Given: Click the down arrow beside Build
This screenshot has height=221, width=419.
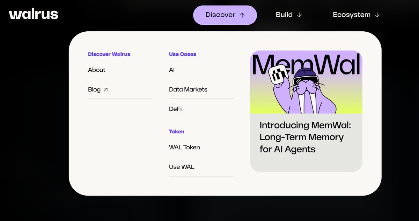Looking at the screenshot, I should [299, 15].
